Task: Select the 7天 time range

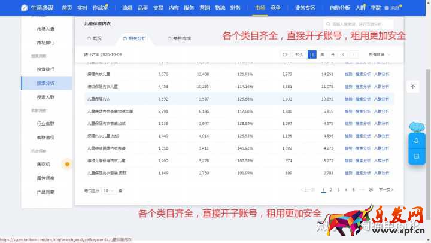Action: pos(287,54)
